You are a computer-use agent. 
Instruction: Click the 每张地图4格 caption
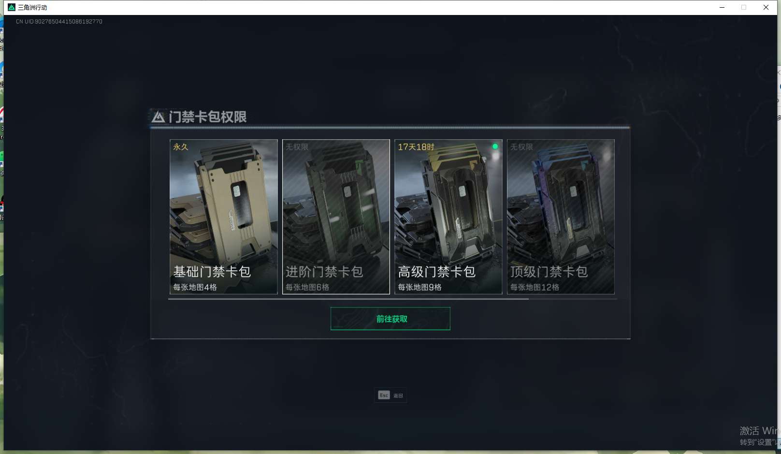tap(195, 287)
